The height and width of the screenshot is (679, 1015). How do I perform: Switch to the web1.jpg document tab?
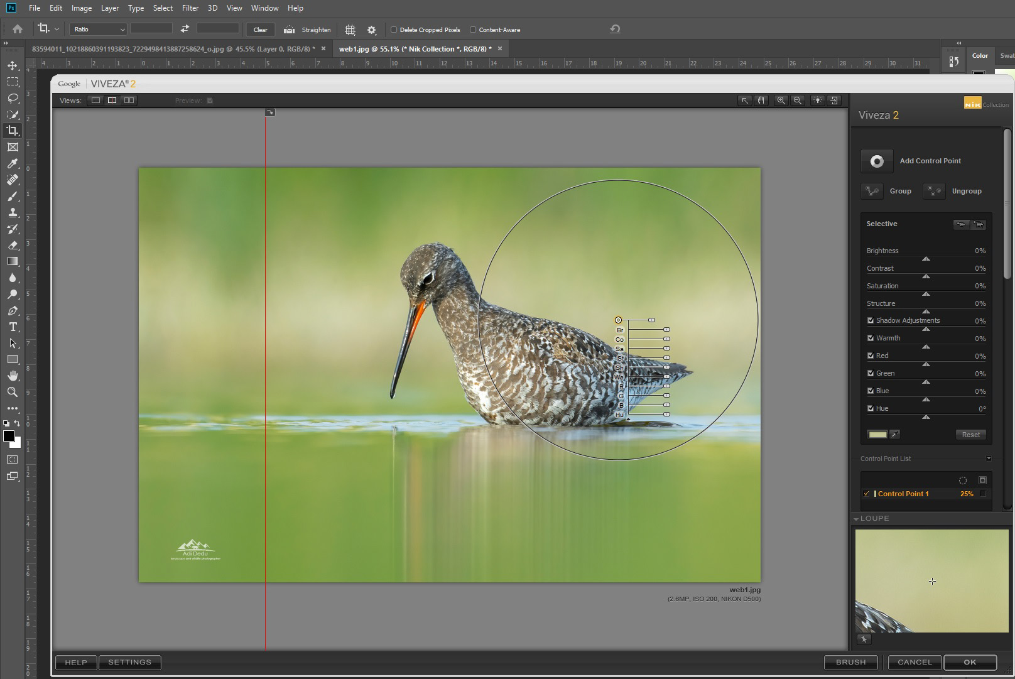[x=415, y=49]
